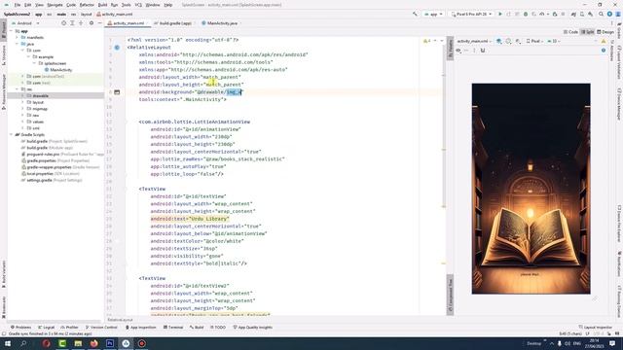Select the drawable folder in project tree
Viewport: 623px width, 350px height.
point(41,95)
